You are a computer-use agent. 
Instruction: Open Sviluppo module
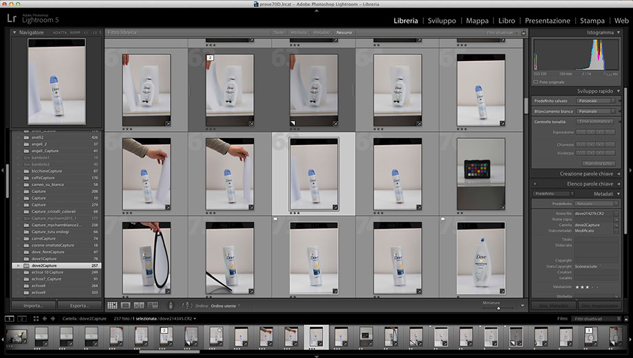point(442,21)
